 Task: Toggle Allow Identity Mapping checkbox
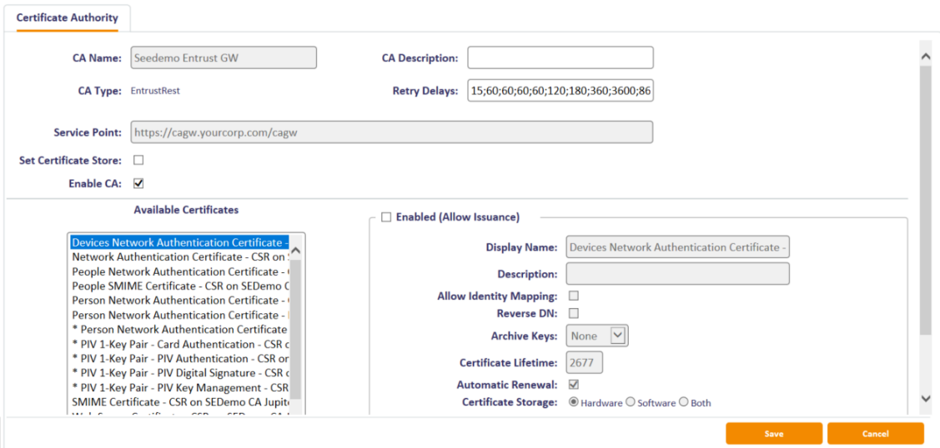(574, 296)
